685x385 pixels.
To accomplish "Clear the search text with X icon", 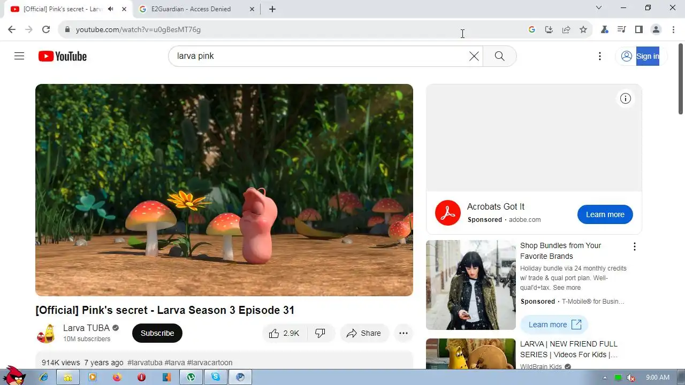I will [474, 56].
